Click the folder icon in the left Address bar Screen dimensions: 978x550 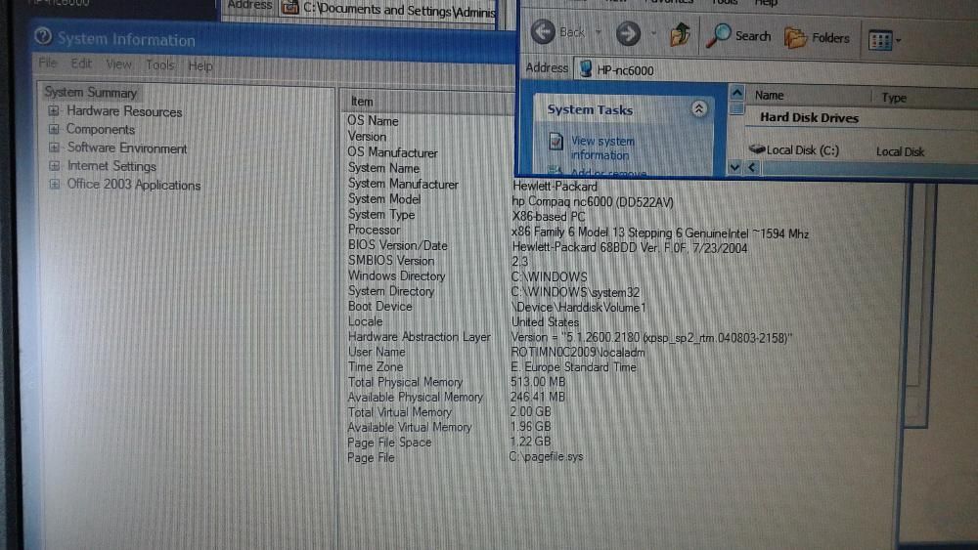290,8
